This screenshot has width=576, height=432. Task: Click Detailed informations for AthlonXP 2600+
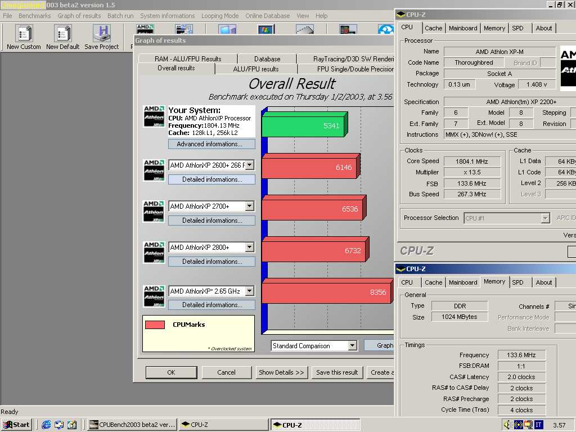pos(211,179)
